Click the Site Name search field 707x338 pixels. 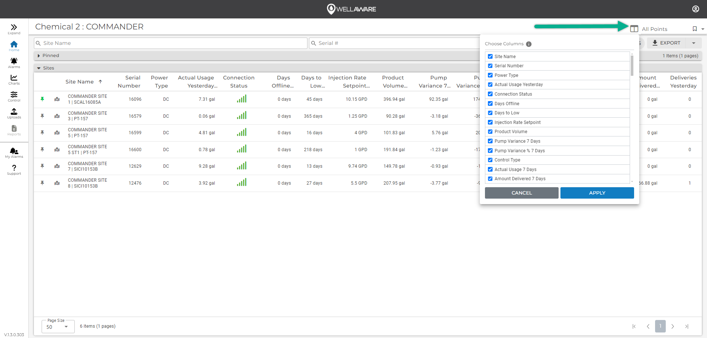(170, 43)
